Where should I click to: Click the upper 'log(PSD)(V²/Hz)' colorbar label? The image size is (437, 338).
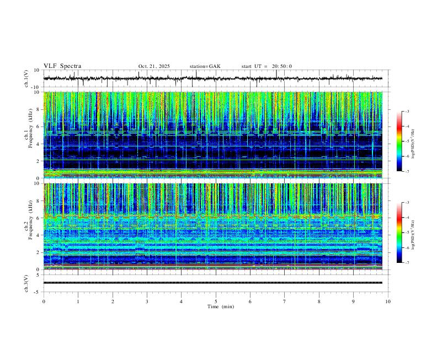414,144
